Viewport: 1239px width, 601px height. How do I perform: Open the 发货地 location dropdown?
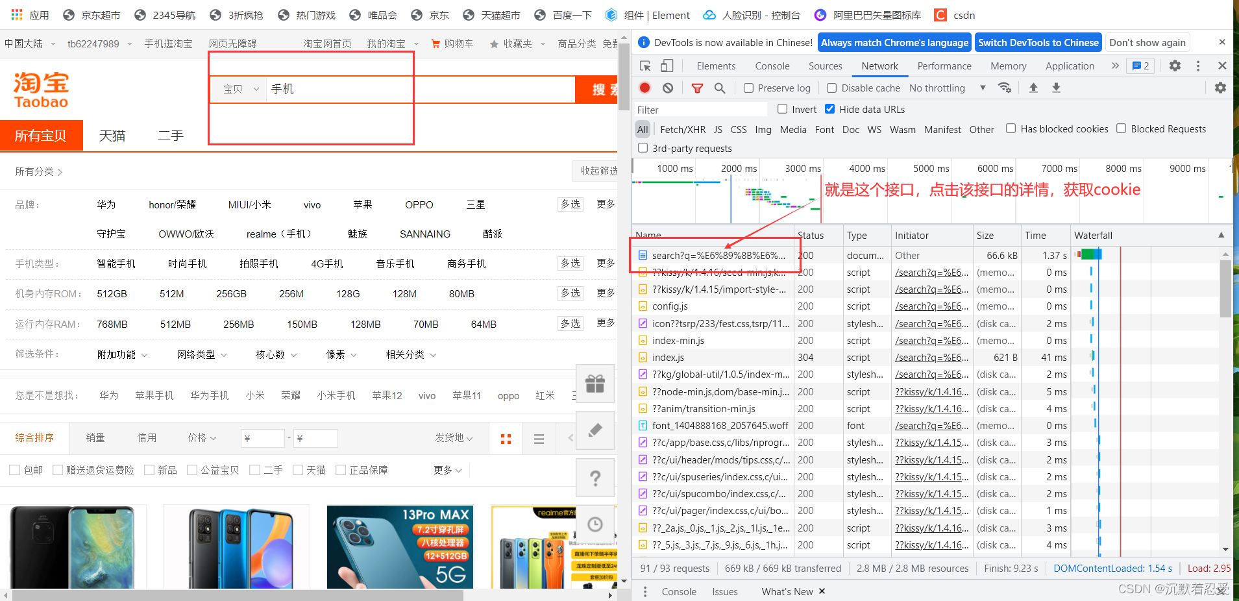click(x=454, y=438)
